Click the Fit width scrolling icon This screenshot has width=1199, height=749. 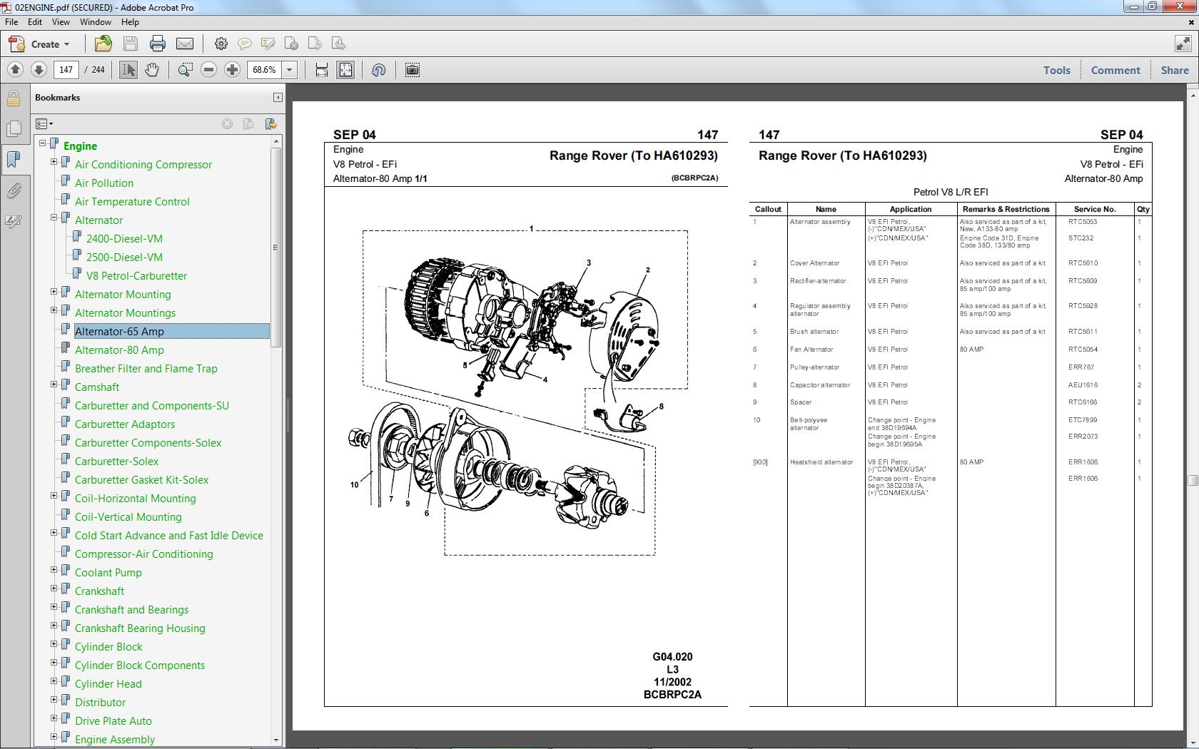(322, 70)
